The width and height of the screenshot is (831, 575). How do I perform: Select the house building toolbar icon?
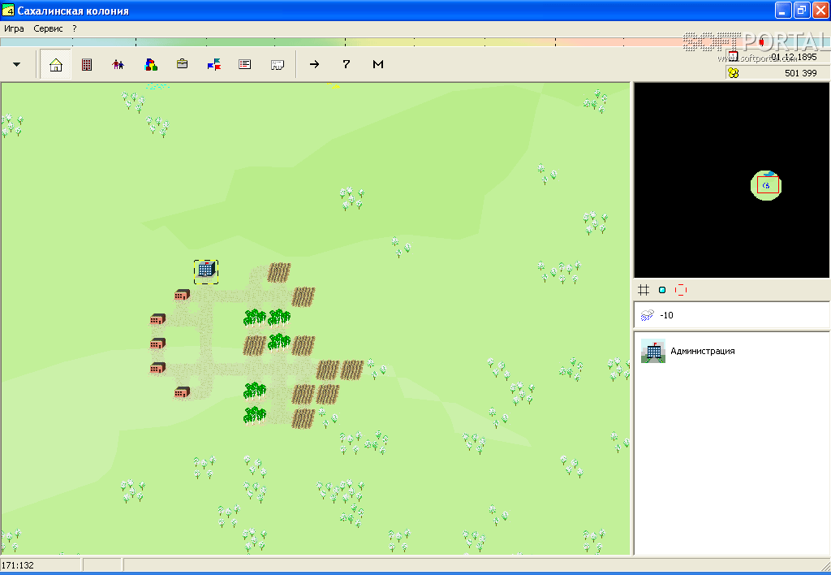click(56, 64)
